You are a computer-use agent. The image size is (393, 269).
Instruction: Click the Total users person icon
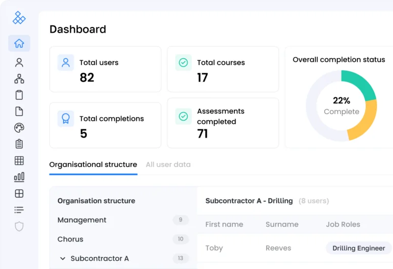click(x=66, y=63)
